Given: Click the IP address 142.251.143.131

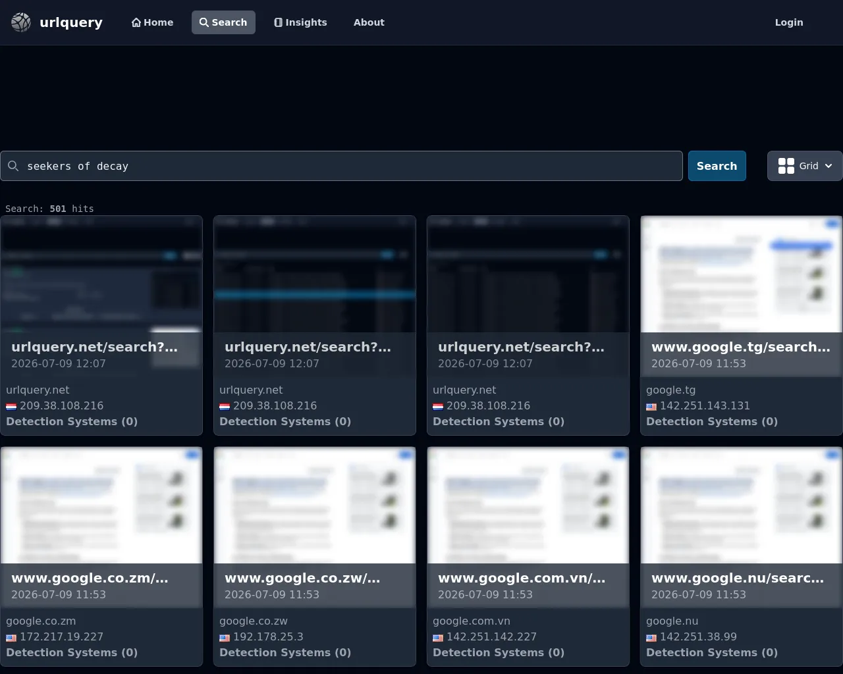Looking at the screenshot, I should [x=705, y=406].
